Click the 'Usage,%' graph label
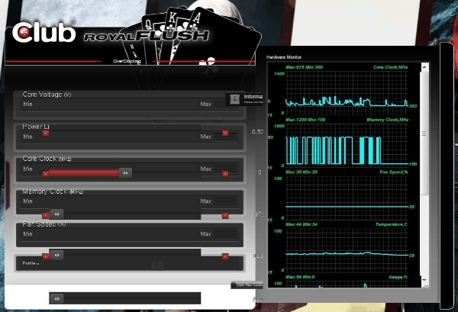 click(x=398, y=277)
